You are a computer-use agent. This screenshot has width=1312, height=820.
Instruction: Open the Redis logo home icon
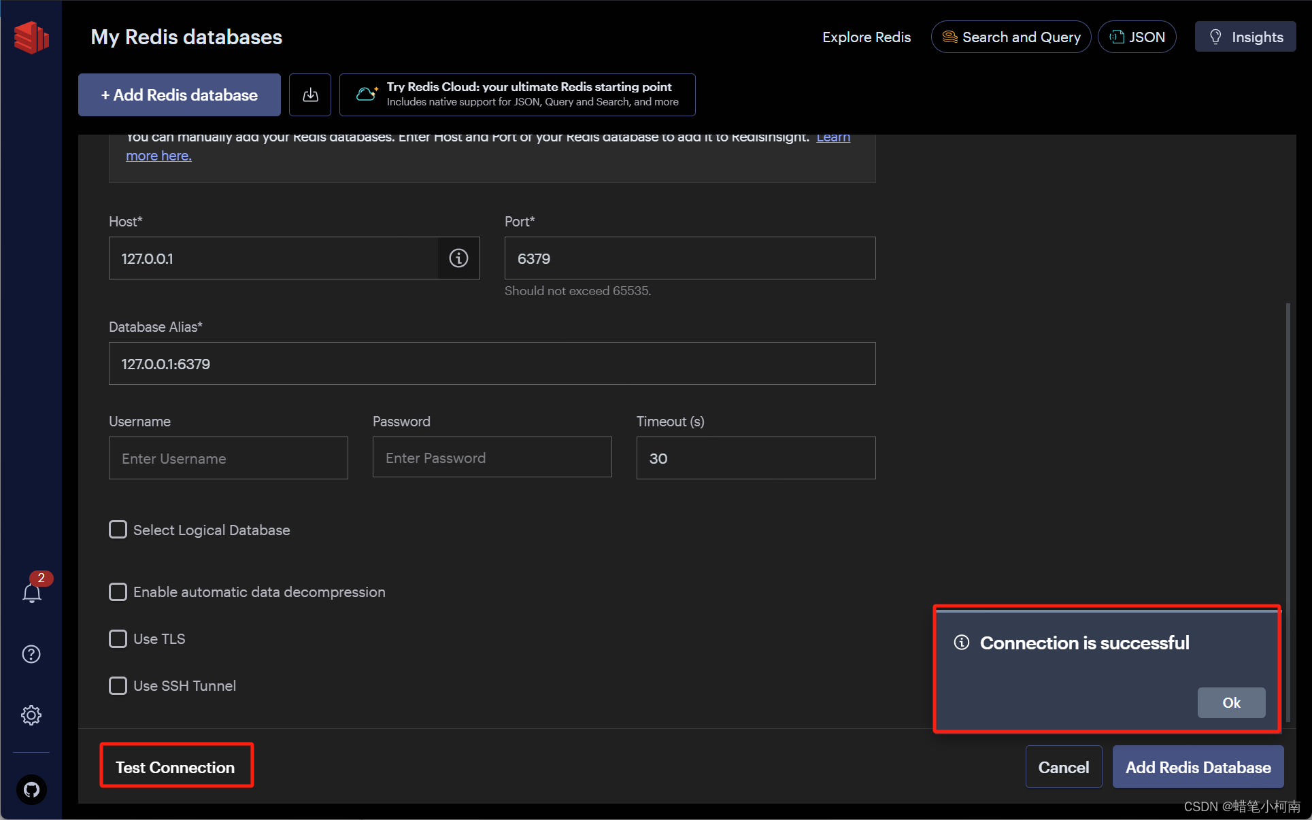pyautogui.click(x=31, y=37)
